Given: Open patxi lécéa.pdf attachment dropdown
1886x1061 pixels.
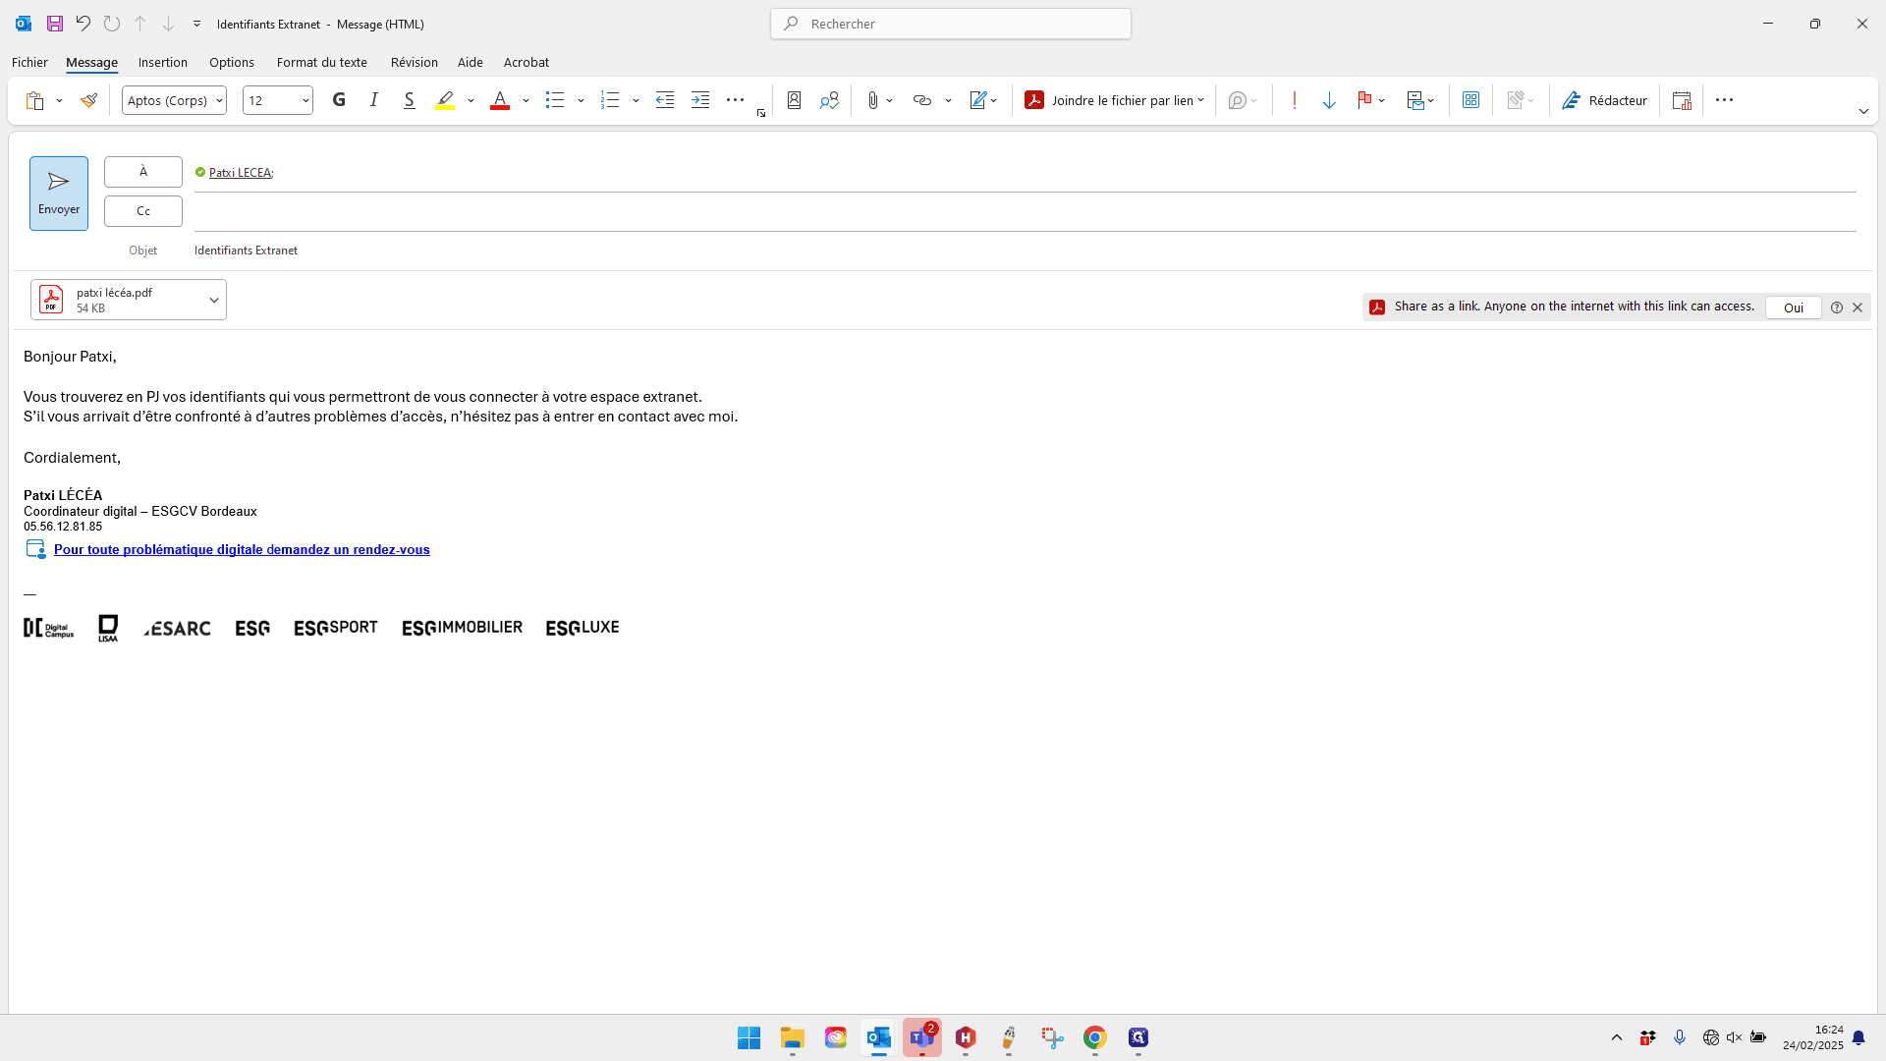Looking at the screenshot, I should tap(214, 300).
